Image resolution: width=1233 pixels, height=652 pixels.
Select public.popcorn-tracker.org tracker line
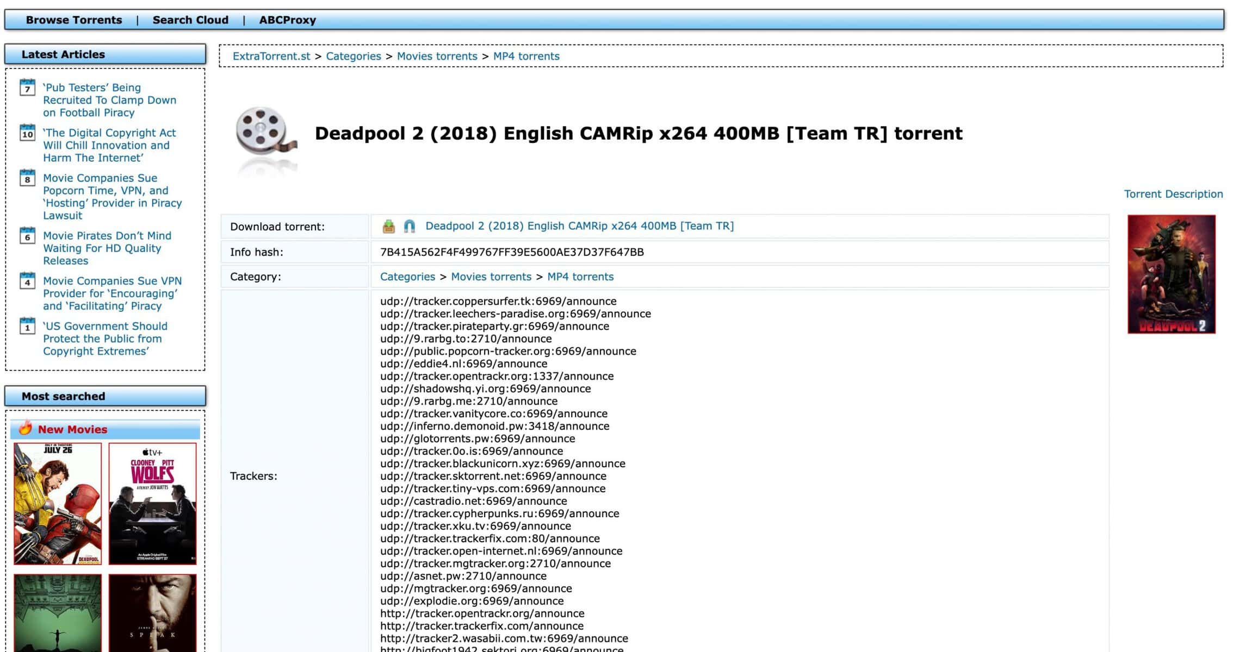[x=508, y=351]
